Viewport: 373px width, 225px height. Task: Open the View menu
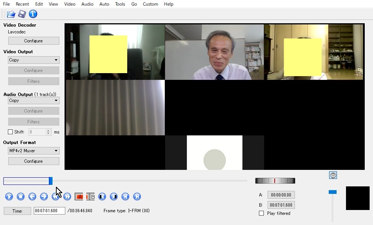pos(53,4)
